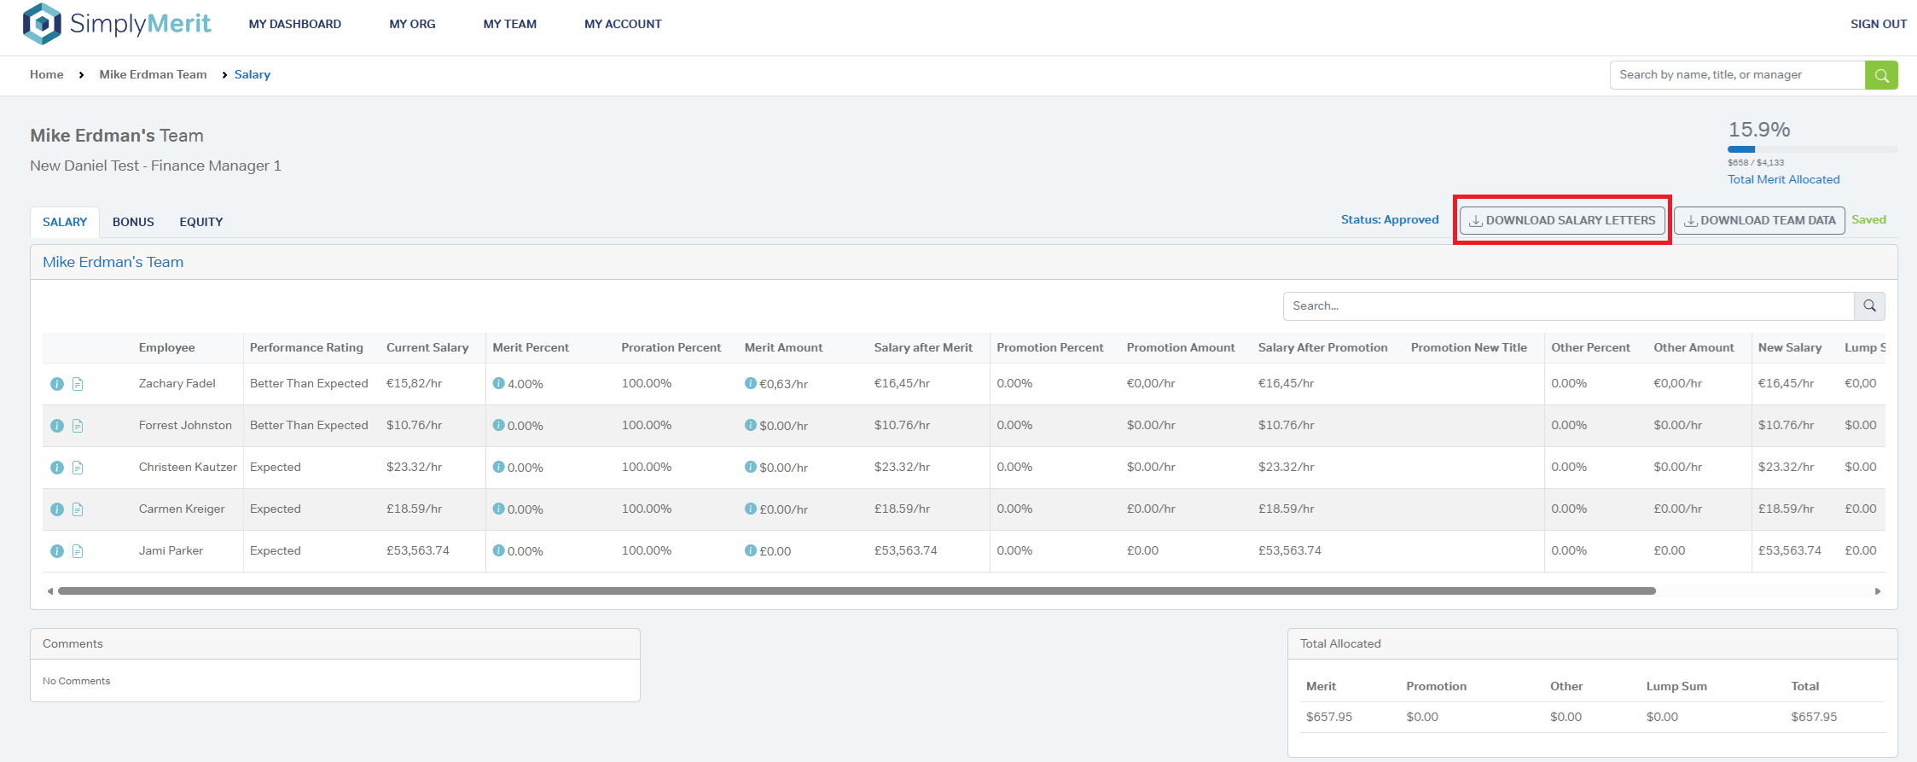Click the SimplyMerit logo icon
The width and height of the screenshot is (1917, 762).
42,24
